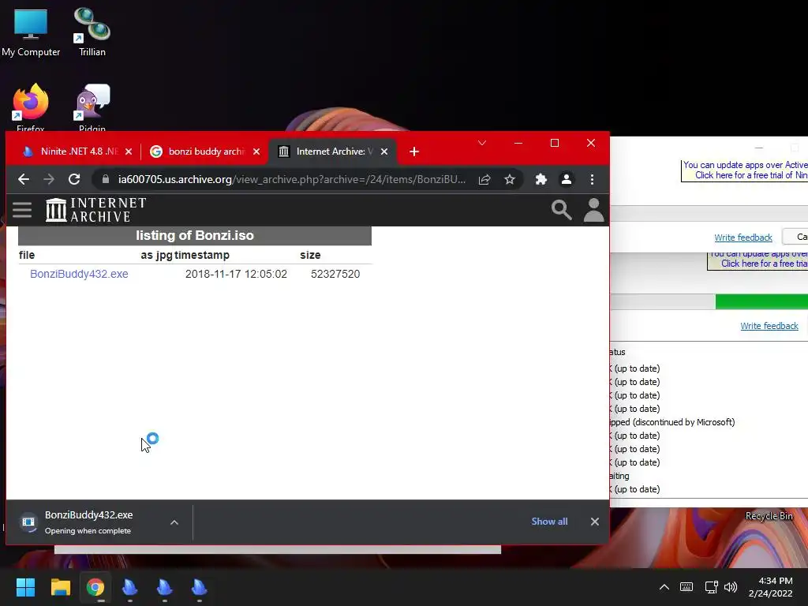The width and height of the screenshot is (808, 606).
Task: Open the Windows Start menu
Action: click(x=25, y=587)
